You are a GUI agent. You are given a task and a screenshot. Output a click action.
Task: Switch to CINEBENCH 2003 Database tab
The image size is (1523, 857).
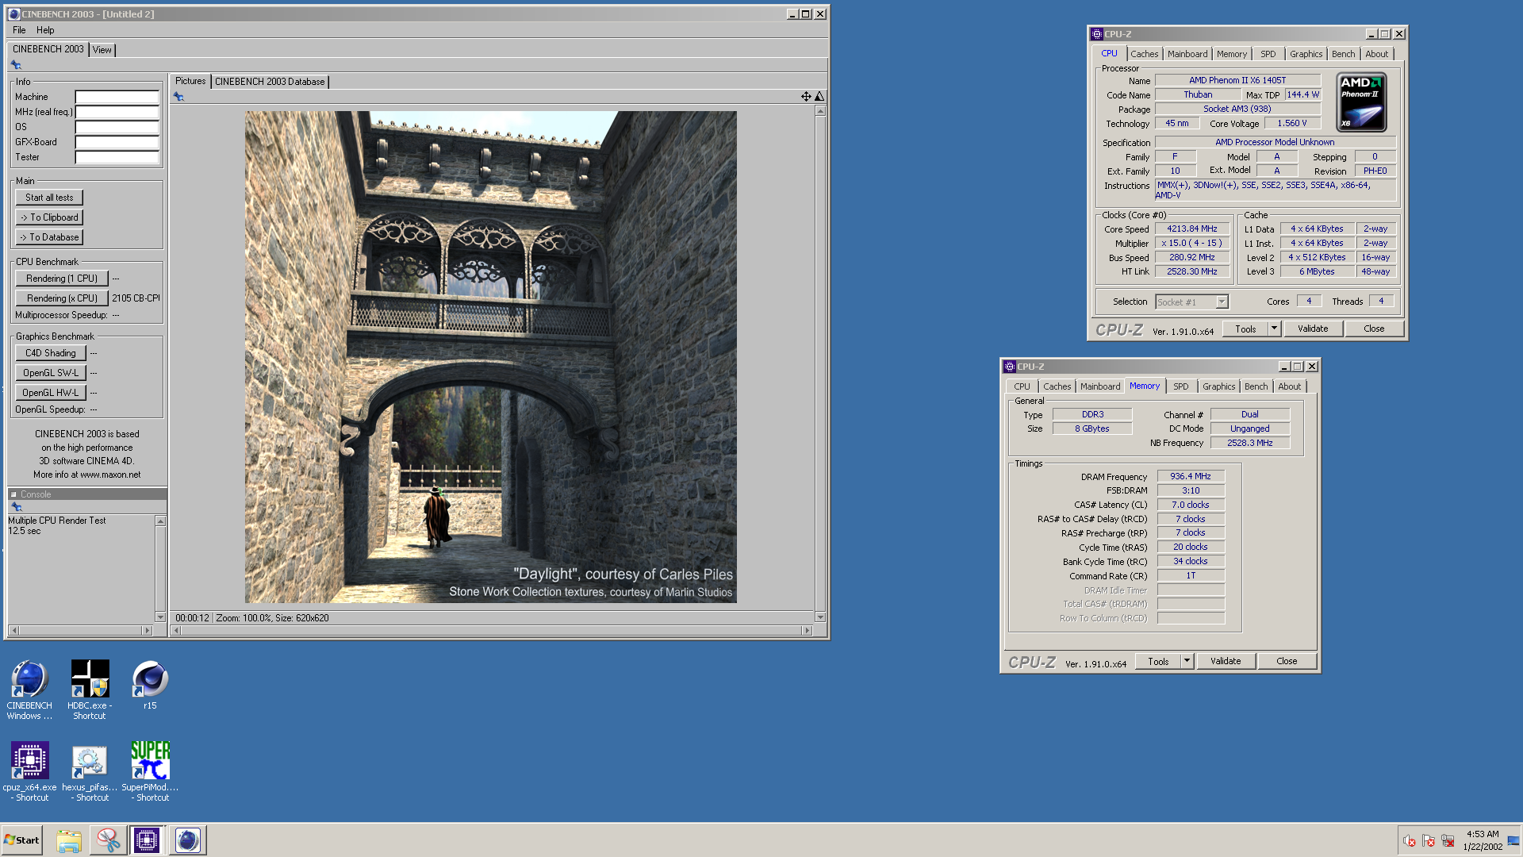(270, 82)
